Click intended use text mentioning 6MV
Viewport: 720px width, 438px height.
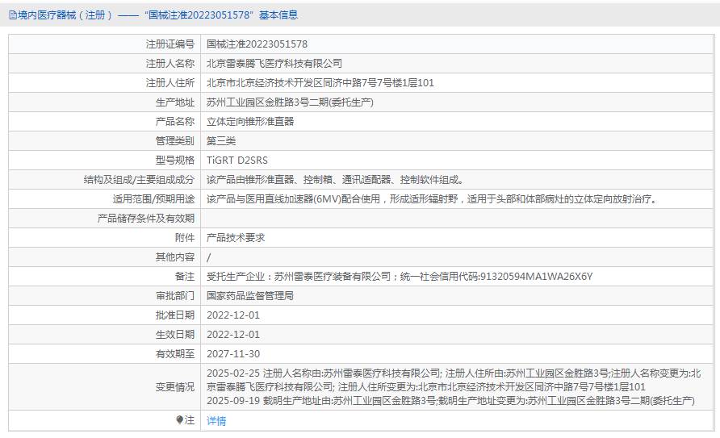[x=433, y=198]
